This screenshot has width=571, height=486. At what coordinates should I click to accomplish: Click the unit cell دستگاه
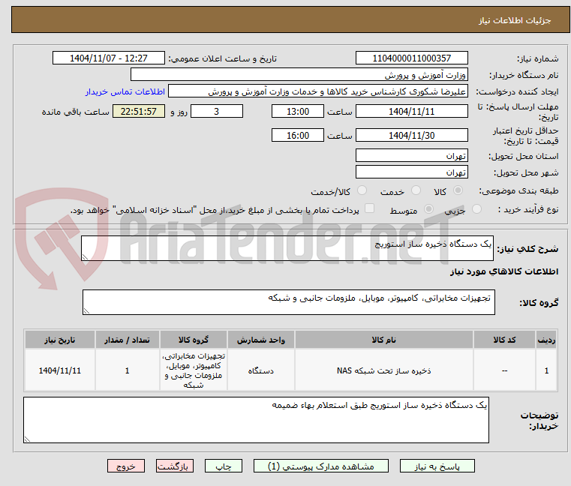260,370
